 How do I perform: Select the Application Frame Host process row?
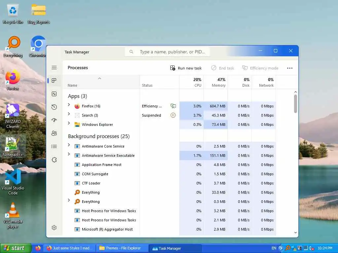coord(169,165)
